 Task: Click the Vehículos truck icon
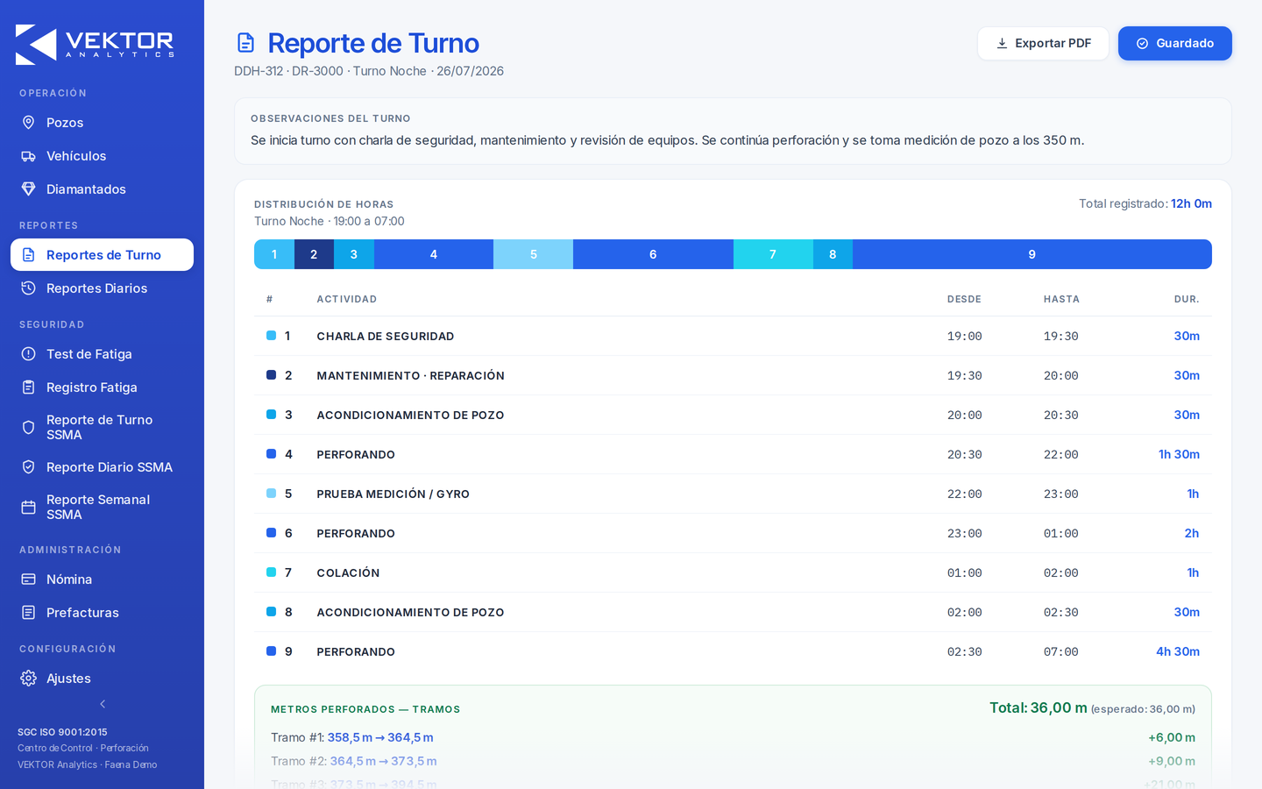(28, 156)
